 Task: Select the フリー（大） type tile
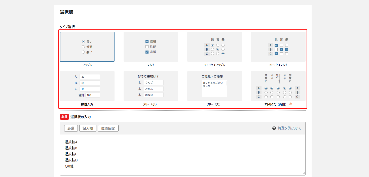coord(214,86)
